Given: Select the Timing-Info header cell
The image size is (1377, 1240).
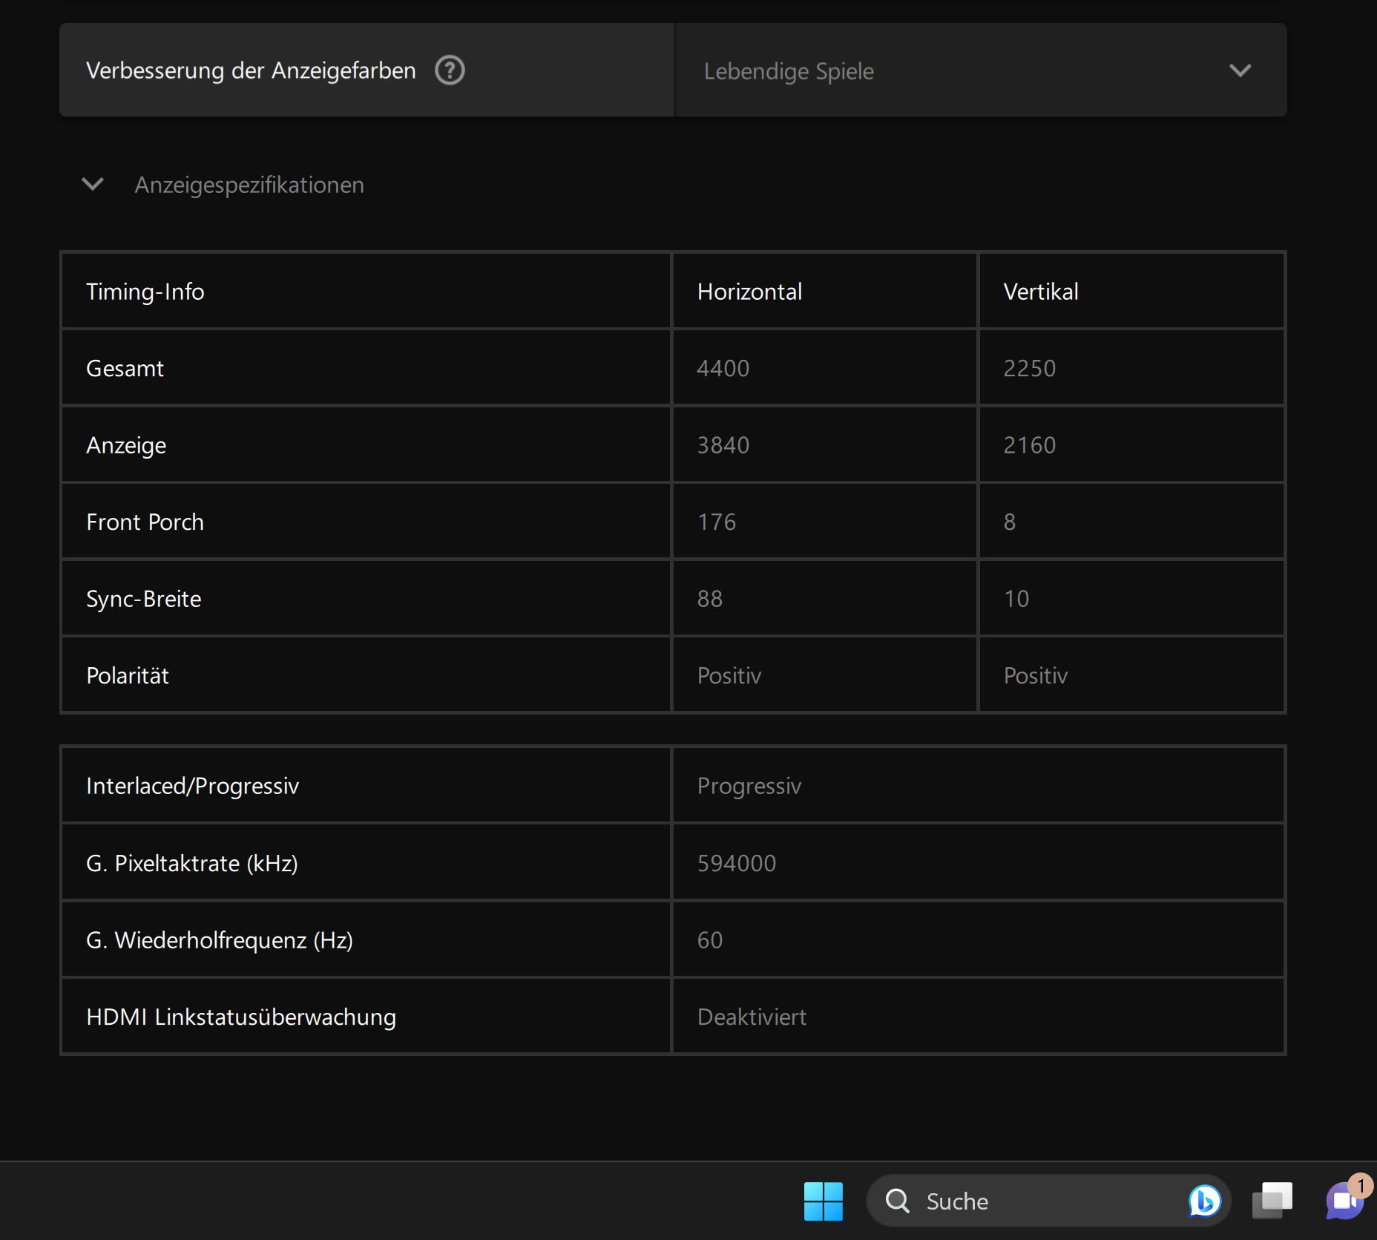Looking at the screenshot, I should 367,292.
